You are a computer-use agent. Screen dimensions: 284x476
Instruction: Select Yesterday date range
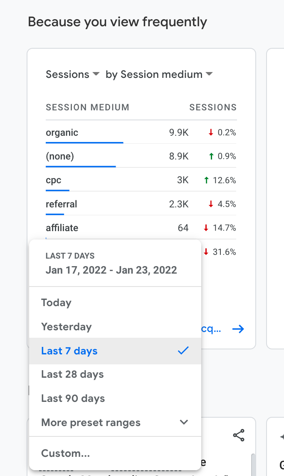coord(67,327)
